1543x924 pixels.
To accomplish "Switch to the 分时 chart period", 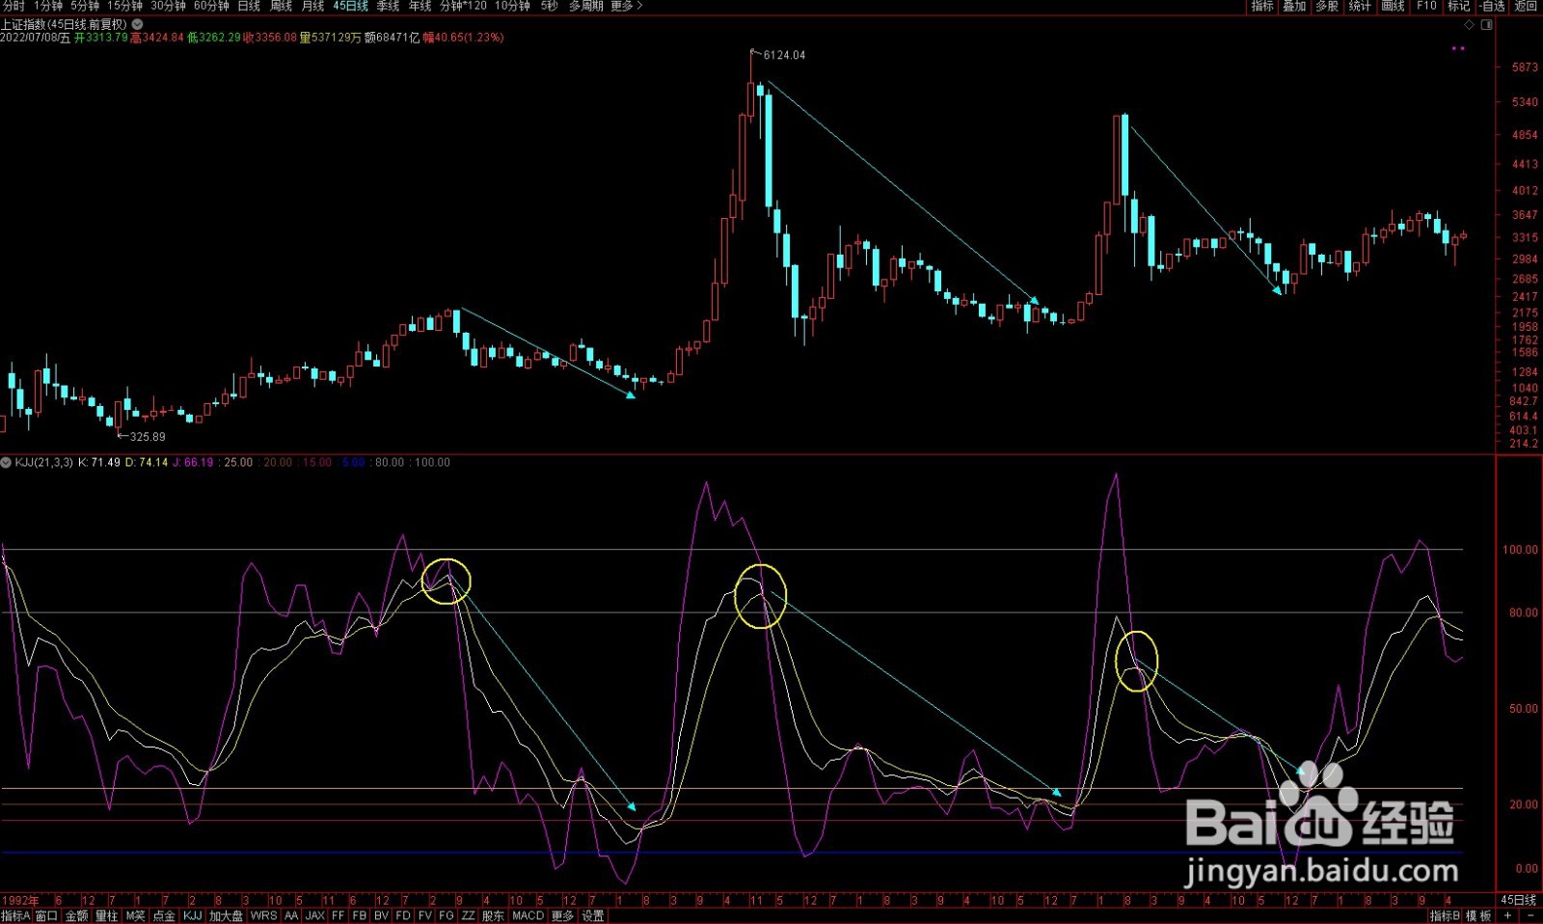I will (14, 6).
